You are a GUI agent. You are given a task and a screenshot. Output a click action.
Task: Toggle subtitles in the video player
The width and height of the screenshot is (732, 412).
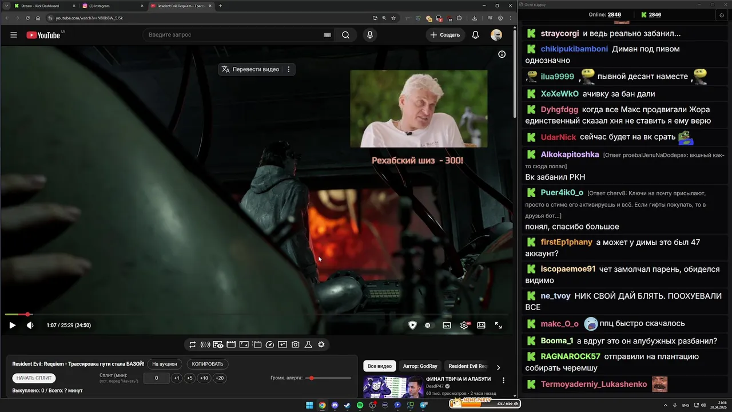click(447, 325)
